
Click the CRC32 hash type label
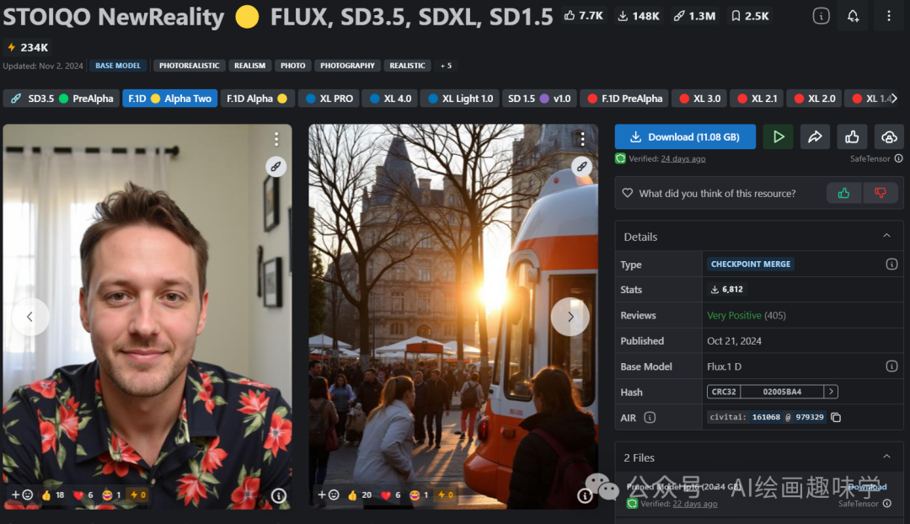[724, 392]
